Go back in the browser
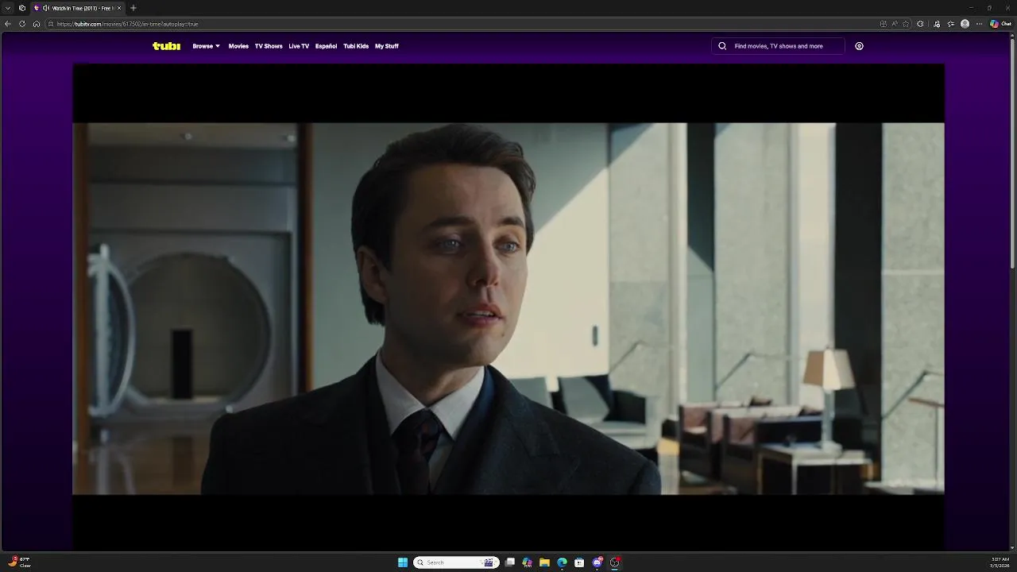The image size is (1017, 572). pyautogui.click(x=8, y=24)
